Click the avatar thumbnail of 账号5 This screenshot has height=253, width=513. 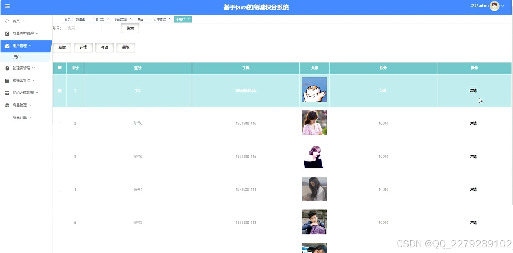314,156
